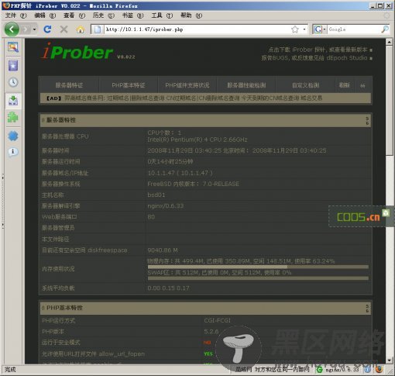The height and width of the screenshot is (376, 395).
Task: Open the green puzzle add-ons sidebar icon
Action: pos(12,118)
